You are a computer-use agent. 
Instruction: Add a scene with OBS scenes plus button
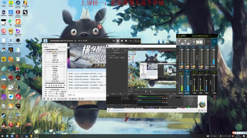(107, 105)
